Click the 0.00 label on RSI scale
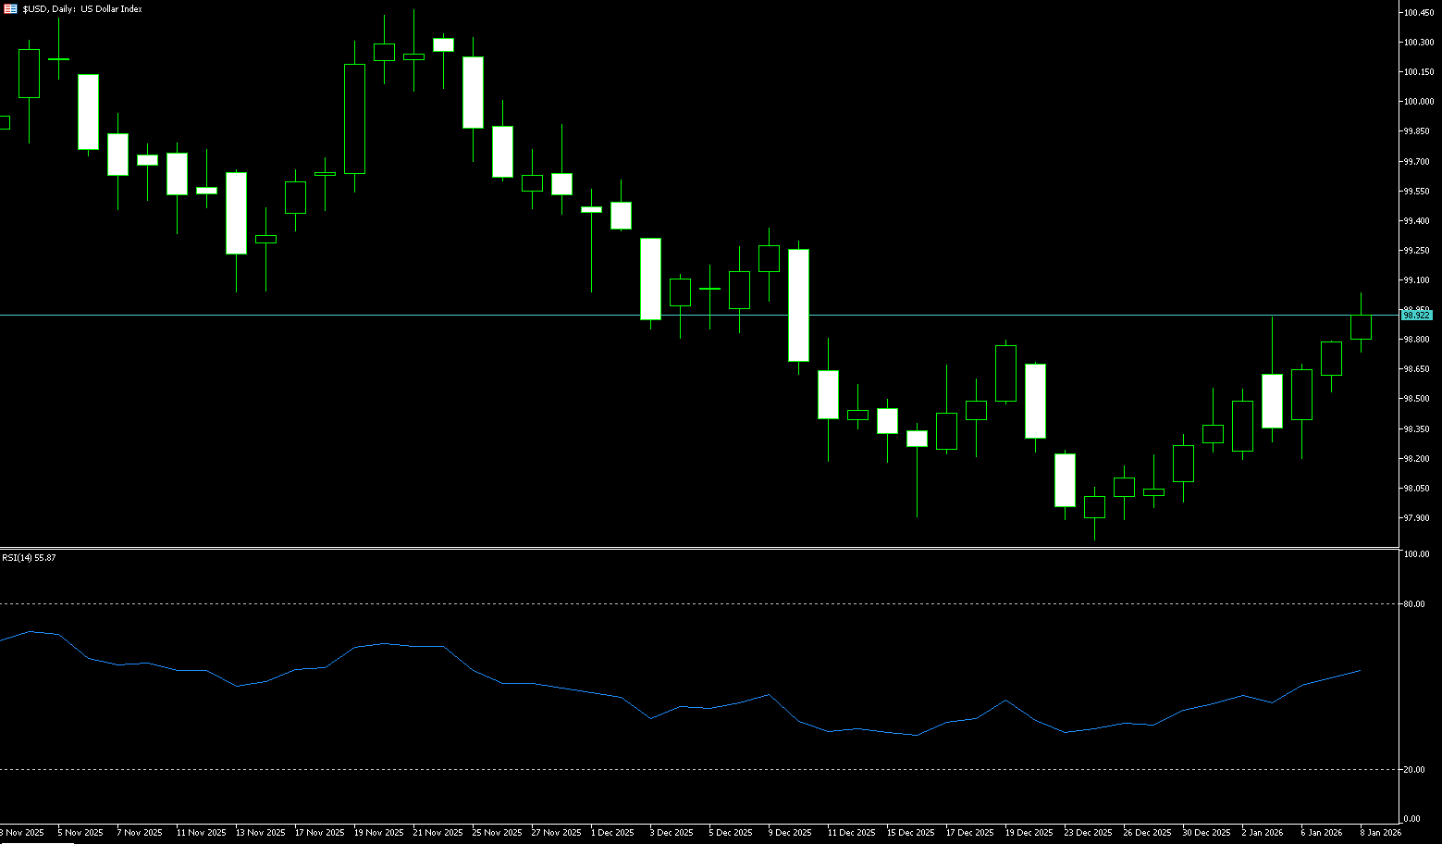 coord(1411,819)
